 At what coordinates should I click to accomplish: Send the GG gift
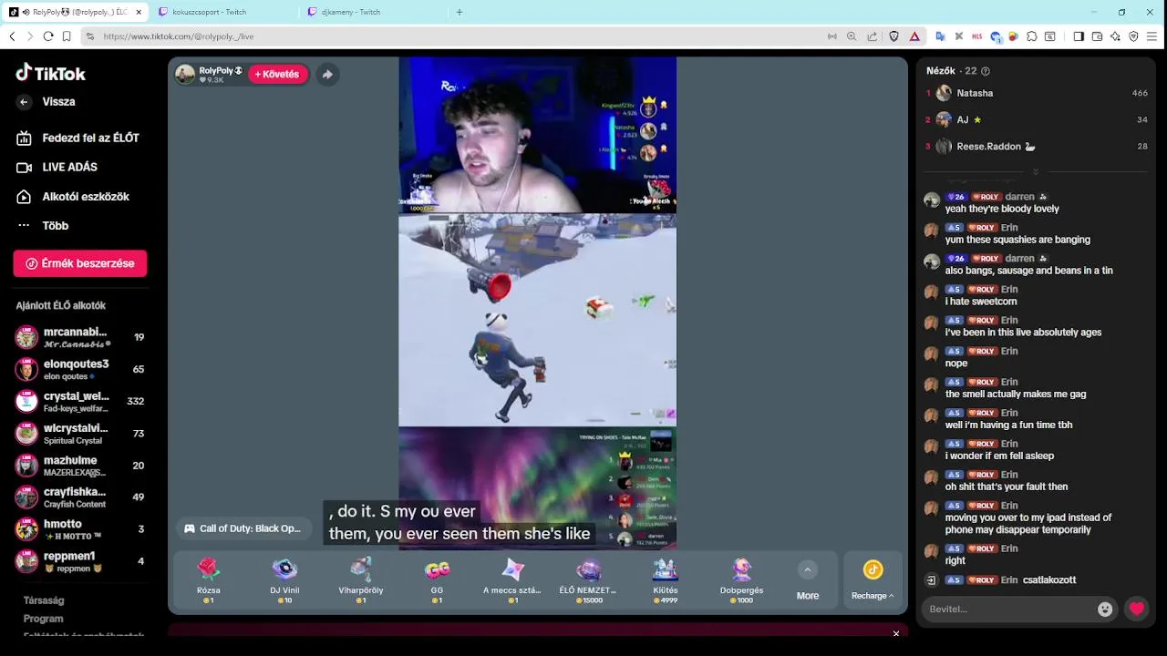(437, 580)
